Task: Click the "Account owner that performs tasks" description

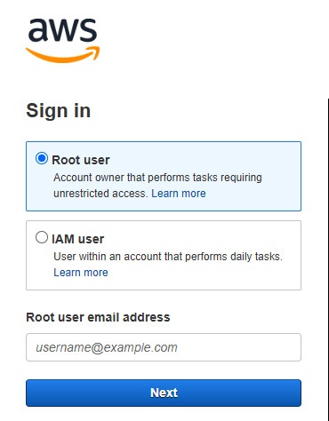Action: click(x=157, y=178)
